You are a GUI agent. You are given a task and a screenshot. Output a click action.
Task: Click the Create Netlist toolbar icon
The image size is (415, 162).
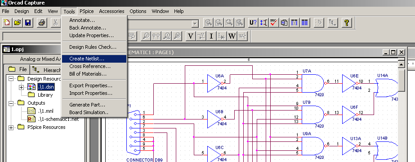[x=284, y=23]
